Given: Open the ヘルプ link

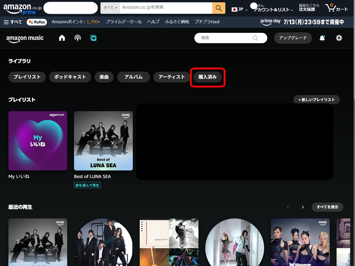Looking at the screenshot, I should (x=153, y=22).
